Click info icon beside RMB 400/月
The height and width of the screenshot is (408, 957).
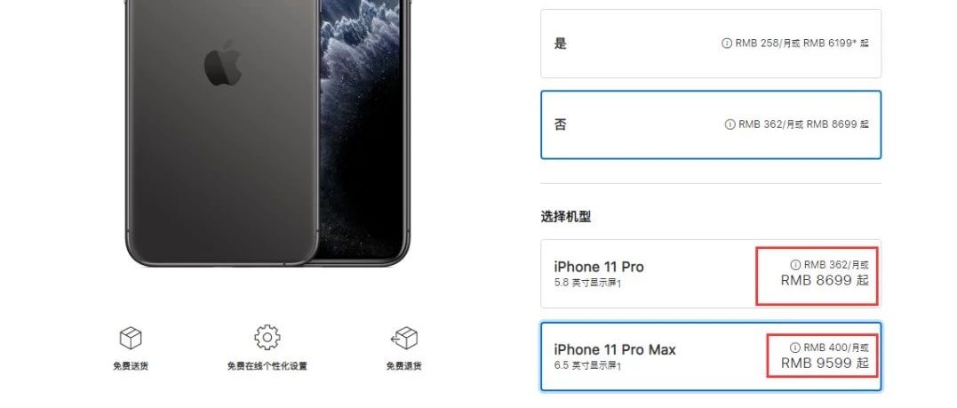794,348
